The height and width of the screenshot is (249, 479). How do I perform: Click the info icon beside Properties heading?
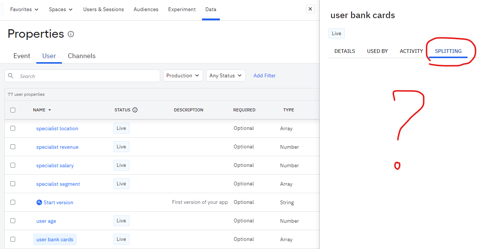pyautogui.click(x=71, y=34)
